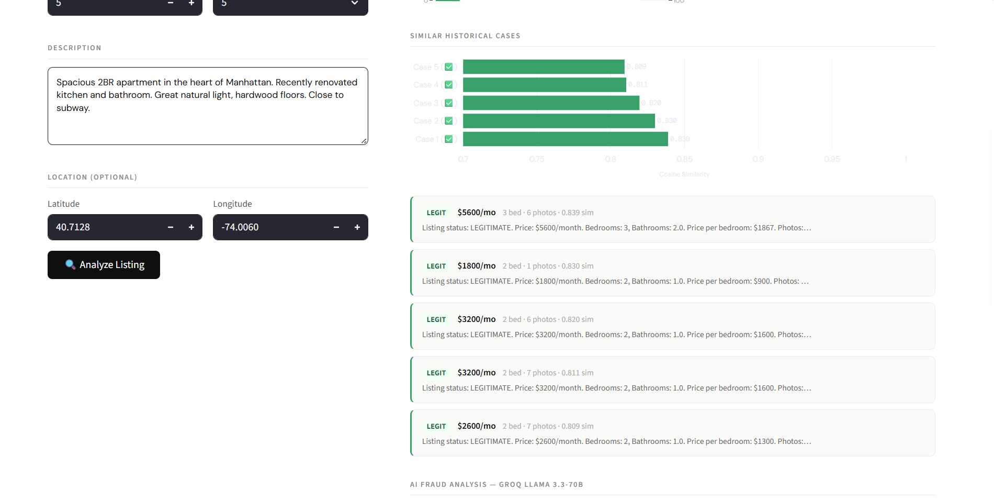
Task: Click the Case 1 similarity bar showing 0.839
Action: tap(564, 139)
